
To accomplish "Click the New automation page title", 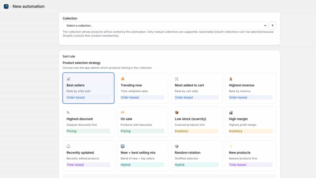I will click(x=28, y=6).
